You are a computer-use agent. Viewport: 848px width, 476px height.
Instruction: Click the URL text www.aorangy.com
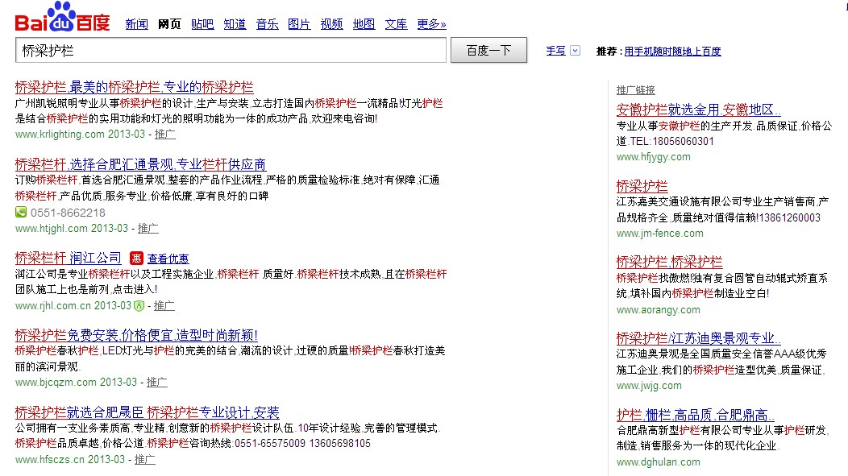point(659,310)
